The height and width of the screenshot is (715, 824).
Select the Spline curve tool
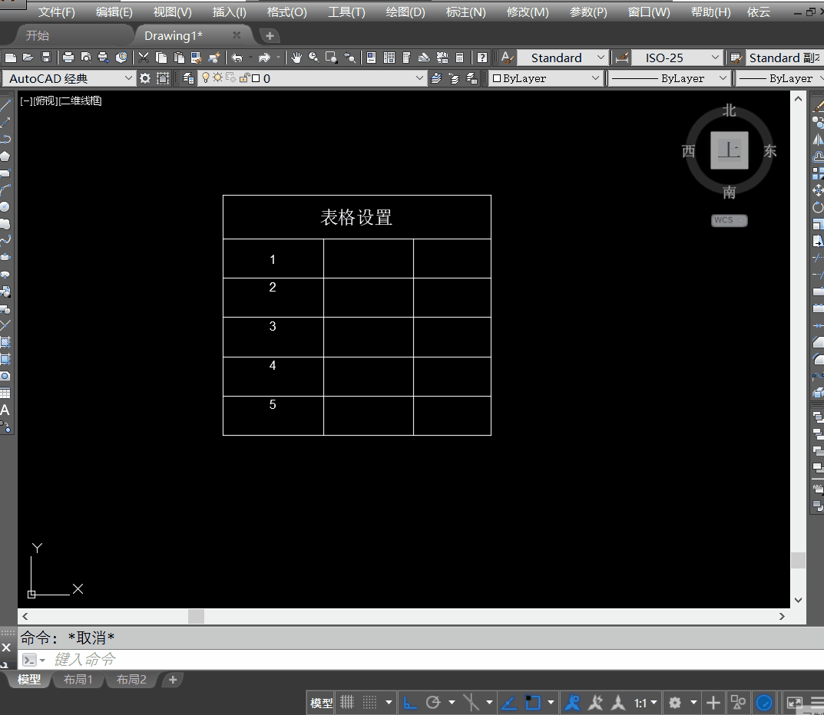(x=5, y=240)
